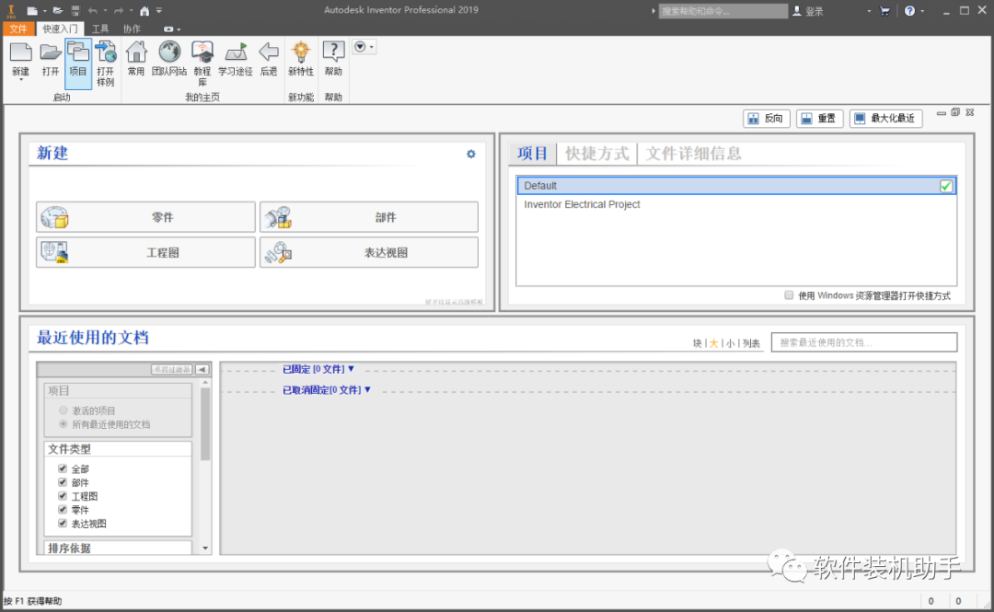This screenshot has width=994, height=612.
Task: Click the 打开样例 (Open Samples) icon
Action: (x=105, y=52)
